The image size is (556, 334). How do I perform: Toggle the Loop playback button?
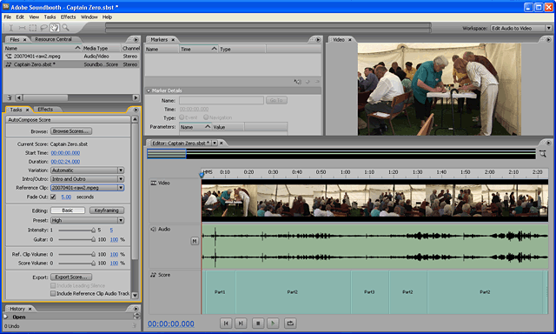(x=290, y=324)
